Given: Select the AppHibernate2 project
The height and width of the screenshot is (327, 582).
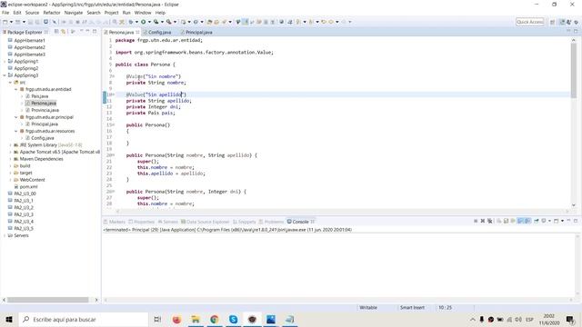Looking at the screenshot, I should point(29,47).
